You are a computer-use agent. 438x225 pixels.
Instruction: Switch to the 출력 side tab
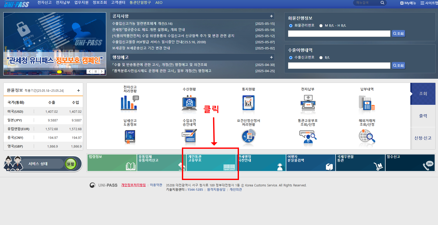tap(423, 116)
